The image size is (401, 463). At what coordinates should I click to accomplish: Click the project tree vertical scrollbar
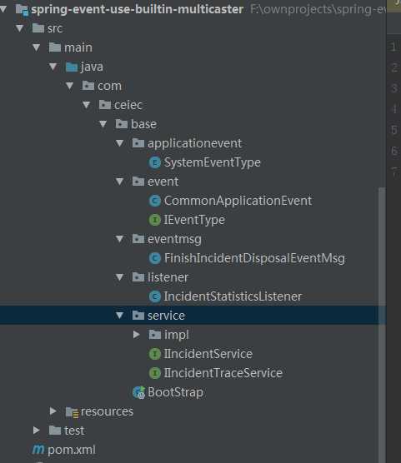382,325
